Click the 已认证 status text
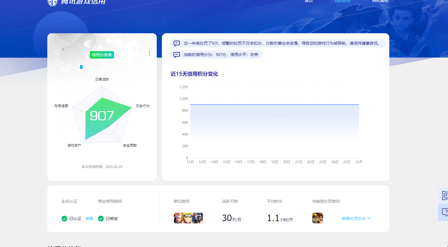The image size is (448, 247). coord(75,219)
